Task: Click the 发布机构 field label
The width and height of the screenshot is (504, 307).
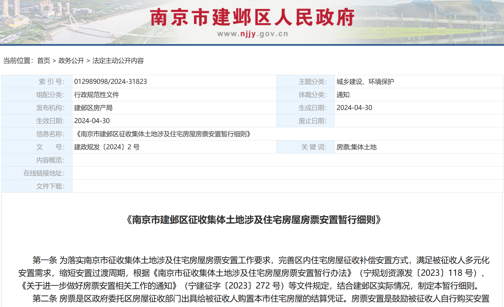Action: coord(50,108)
